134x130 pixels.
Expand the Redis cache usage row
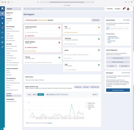[43, 63]
